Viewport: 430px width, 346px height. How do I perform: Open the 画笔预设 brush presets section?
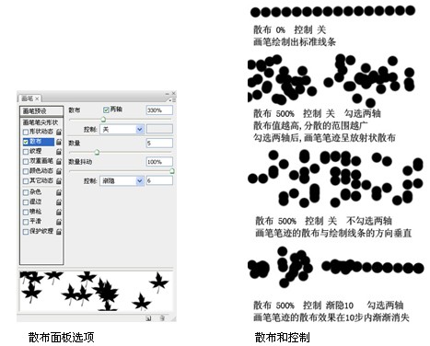click(x=41, y=111)
